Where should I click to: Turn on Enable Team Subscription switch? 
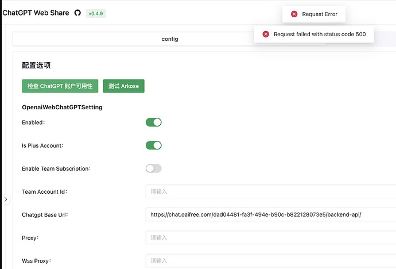[154, 168]
